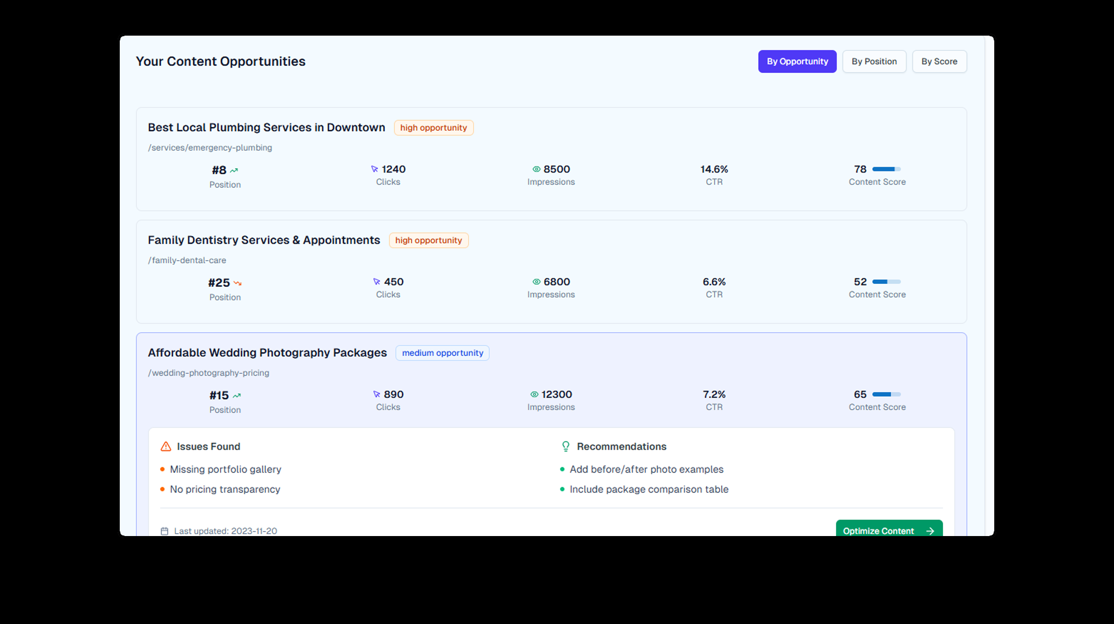Click the cursor icon next to 890 clicks
This screenshot has height=624, width=1114.
pos(377,395)
